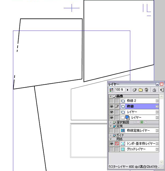The width and height of the screenshot is (165, 171).
Task: Toggle visibility of トンボ・基本枠レイヤー
Action: click(112, 144)
